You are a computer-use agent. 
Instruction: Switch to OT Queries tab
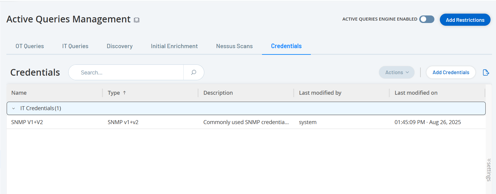(x=30, y=46)
